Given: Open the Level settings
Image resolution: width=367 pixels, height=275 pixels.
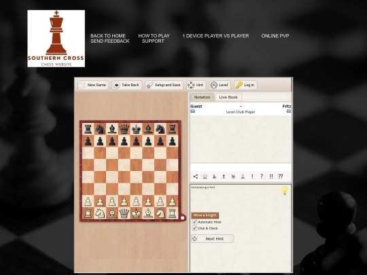Looking at the screenshot, I should click(x=220, y=85).
